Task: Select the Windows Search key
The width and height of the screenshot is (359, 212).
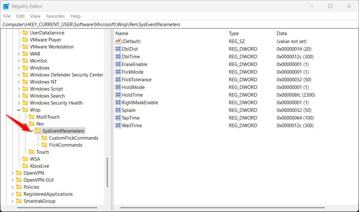Action: pos(47,96)
